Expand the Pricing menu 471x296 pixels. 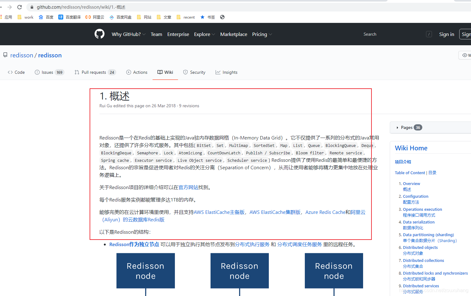[262, 34]
